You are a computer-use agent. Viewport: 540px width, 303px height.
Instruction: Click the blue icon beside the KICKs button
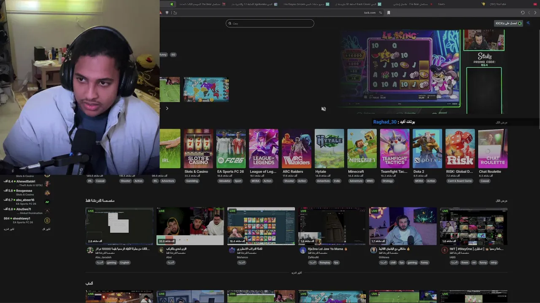coord(528,23)
